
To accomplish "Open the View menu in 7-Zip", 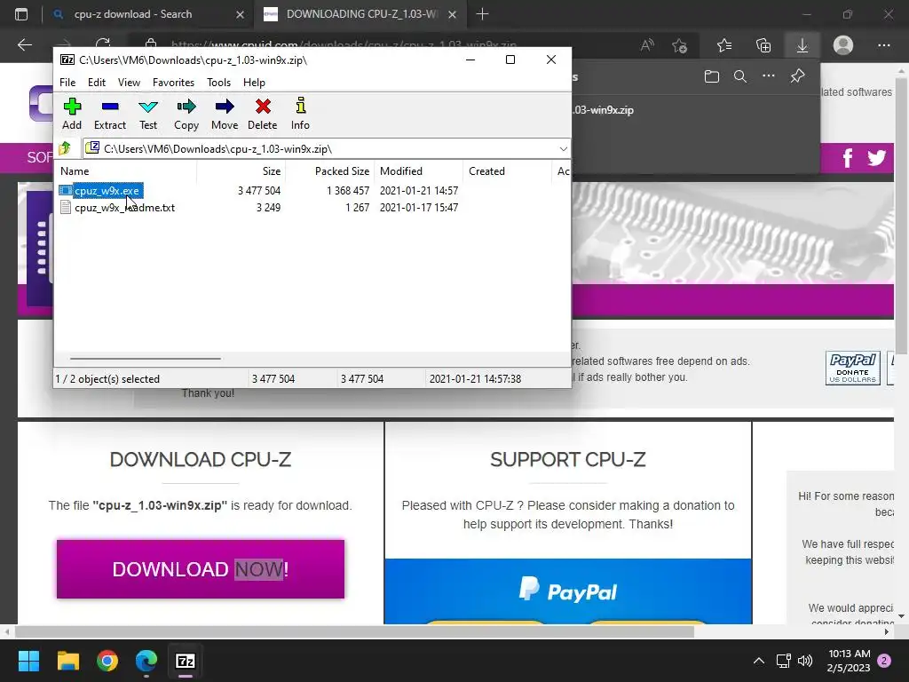I will click(129, 83).
